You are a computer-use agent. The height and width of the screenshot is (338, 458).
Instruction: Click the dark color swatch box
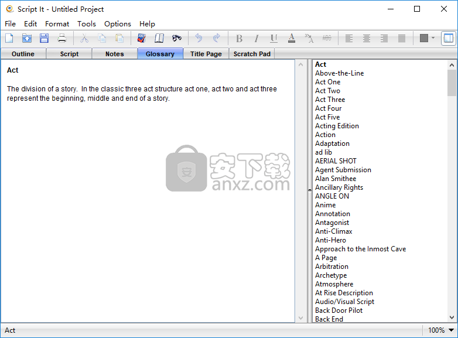(x=424, y=38)
